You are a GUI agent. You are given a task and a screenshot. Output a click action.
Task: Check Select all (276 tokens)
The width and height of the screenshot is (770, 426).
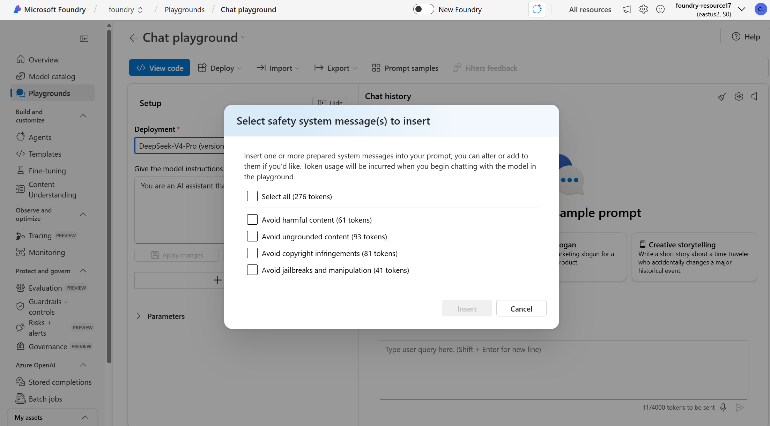pos(252,196)
